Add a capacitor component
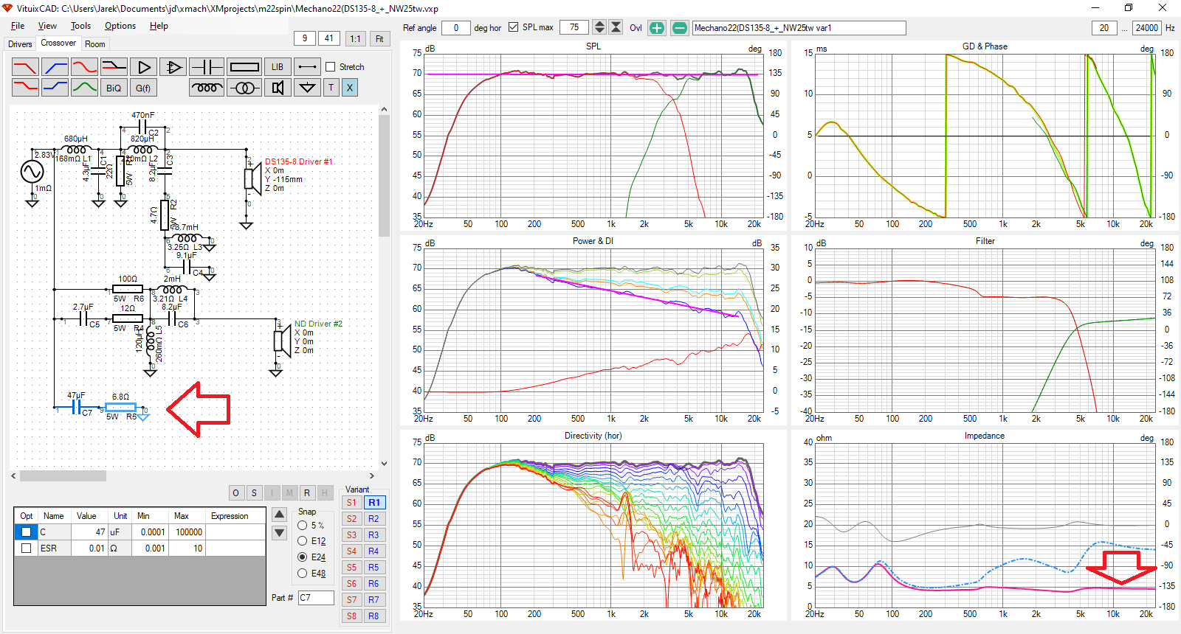This screenshot has width=1181, height=634. click(x=207, y=67)
